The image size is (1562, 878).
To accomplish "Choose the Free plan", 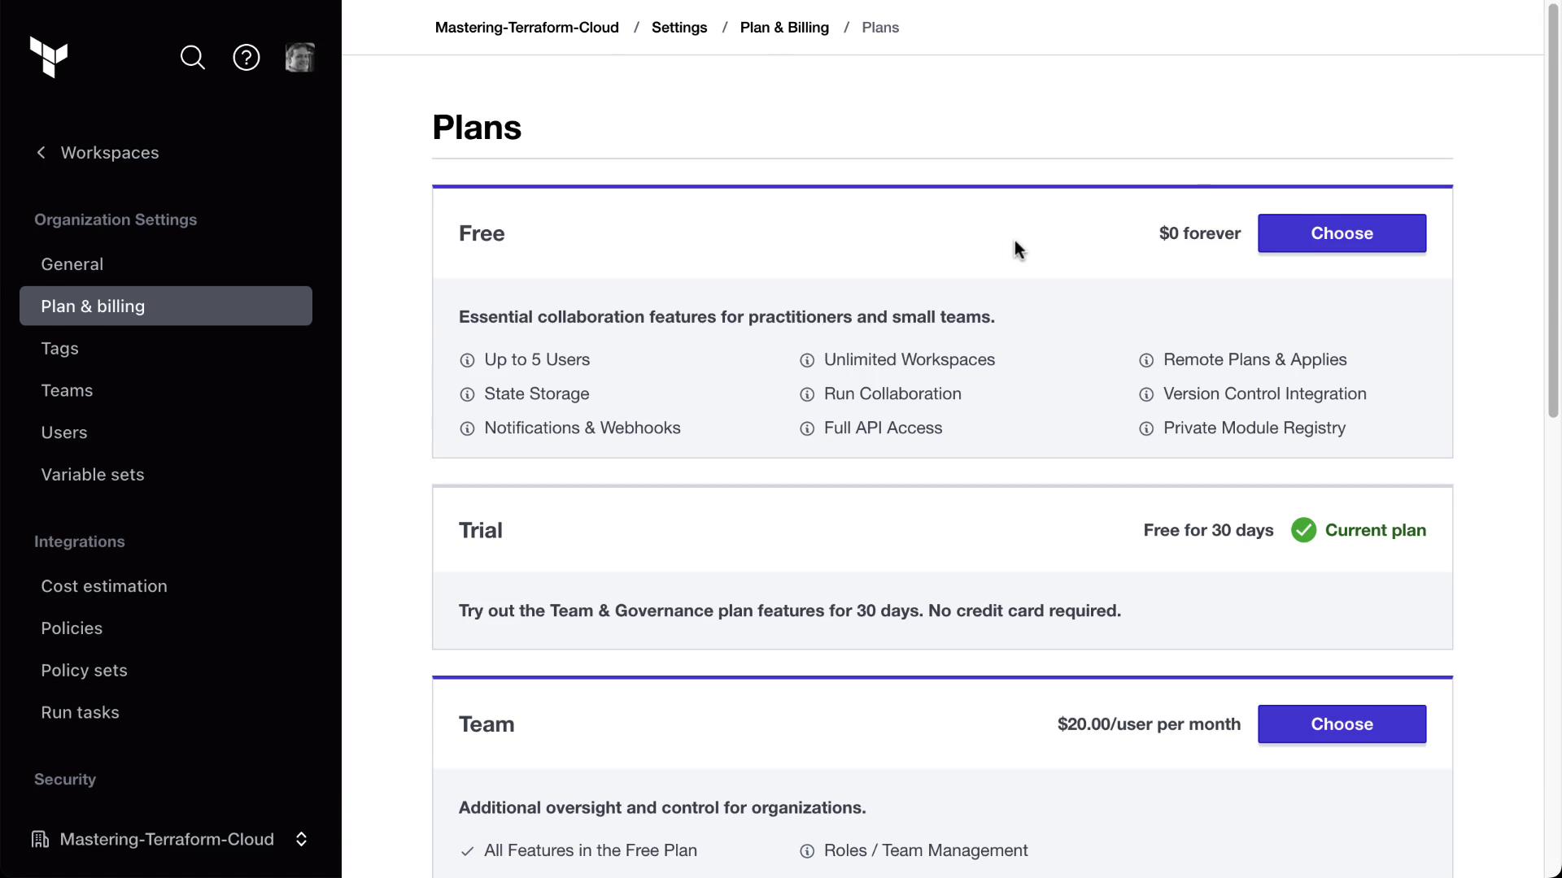I will [x=1342, y=233].
